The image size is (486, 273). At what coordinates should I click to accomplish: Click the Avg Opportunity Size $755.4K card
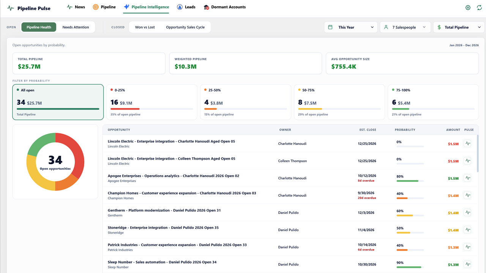pos(402,63)
